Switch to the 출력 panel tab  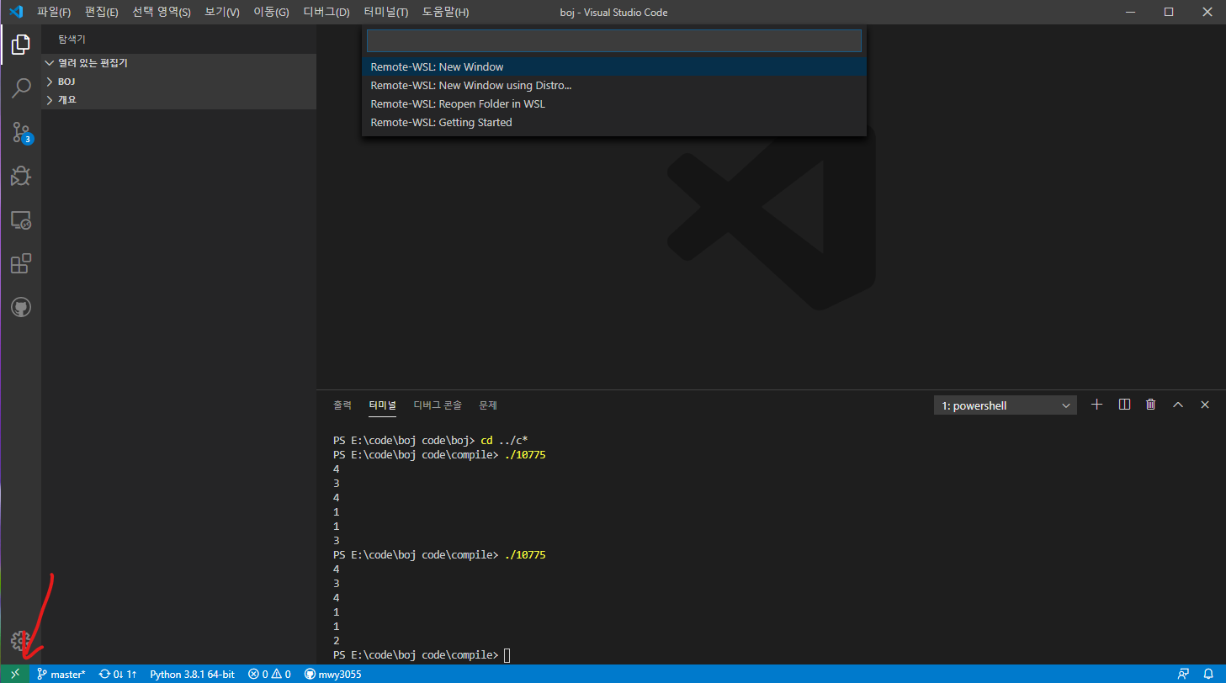(342, 405)
